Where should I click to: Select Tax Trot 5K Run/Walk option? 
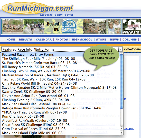[60, 79]
